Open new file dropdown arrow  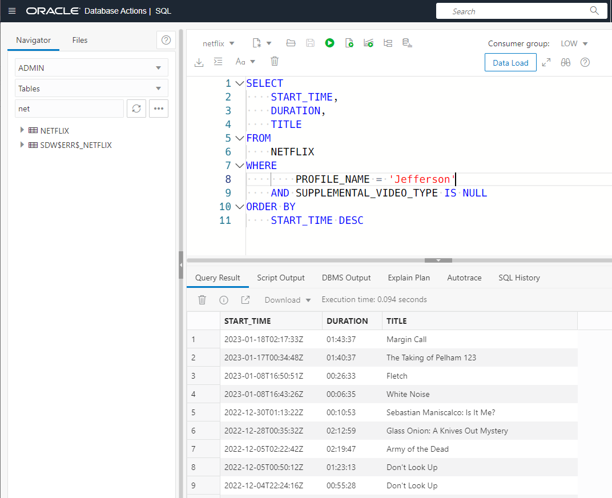[x=269, y=43]
